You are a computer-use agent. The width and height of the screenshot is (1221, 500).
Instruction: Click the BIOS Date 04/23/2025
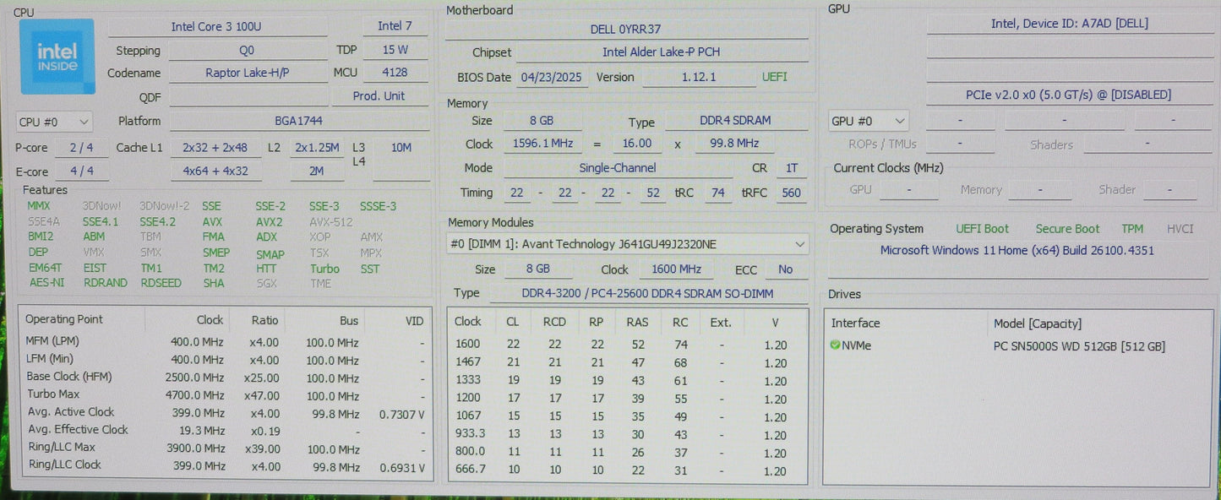(x=551, y=78)
